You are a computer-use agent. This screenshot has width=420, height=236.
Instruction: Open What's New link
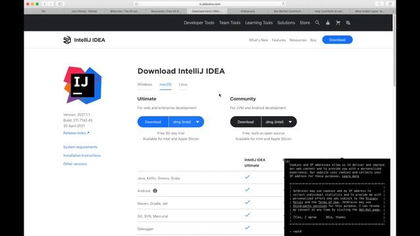click(258, 40)
